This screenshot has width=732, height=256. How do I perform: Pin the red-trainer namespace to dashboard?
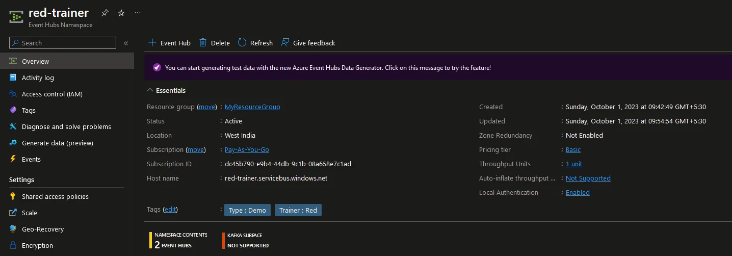point(104,13)
